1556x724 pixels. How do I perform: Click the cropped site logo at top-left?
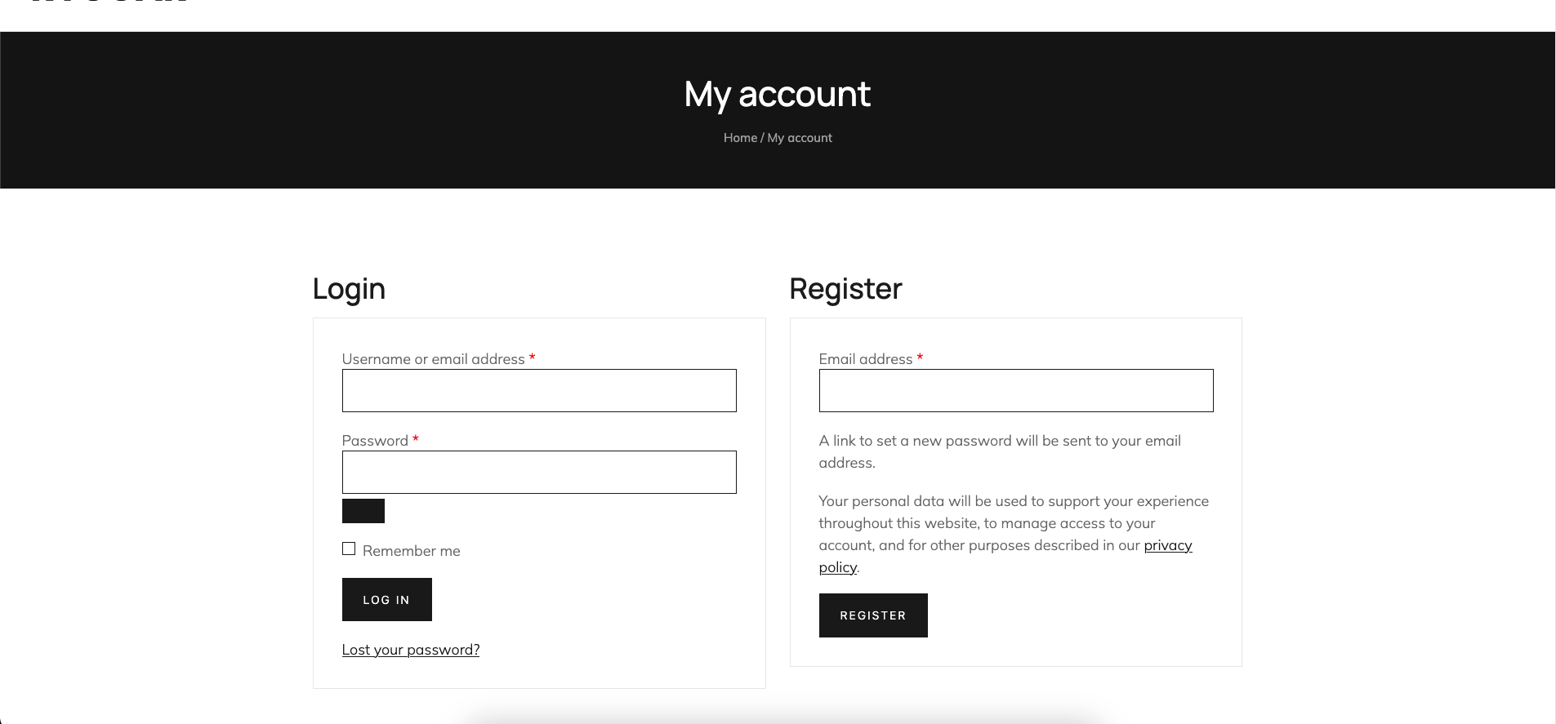pyautogui.click(x=110, y=2)
